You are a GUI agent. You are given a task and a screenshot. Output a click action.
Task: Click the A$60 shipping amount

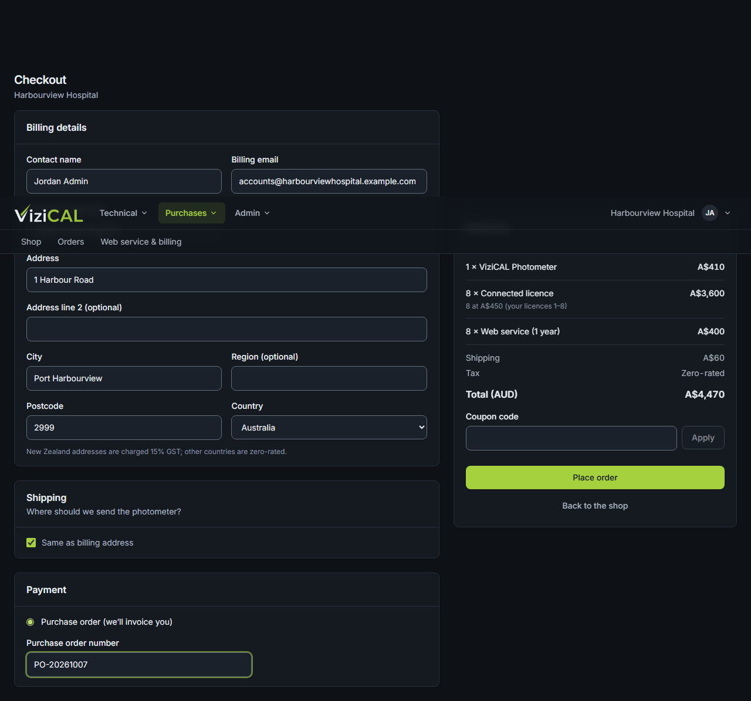pyautogui.click(x=714, y=358)
